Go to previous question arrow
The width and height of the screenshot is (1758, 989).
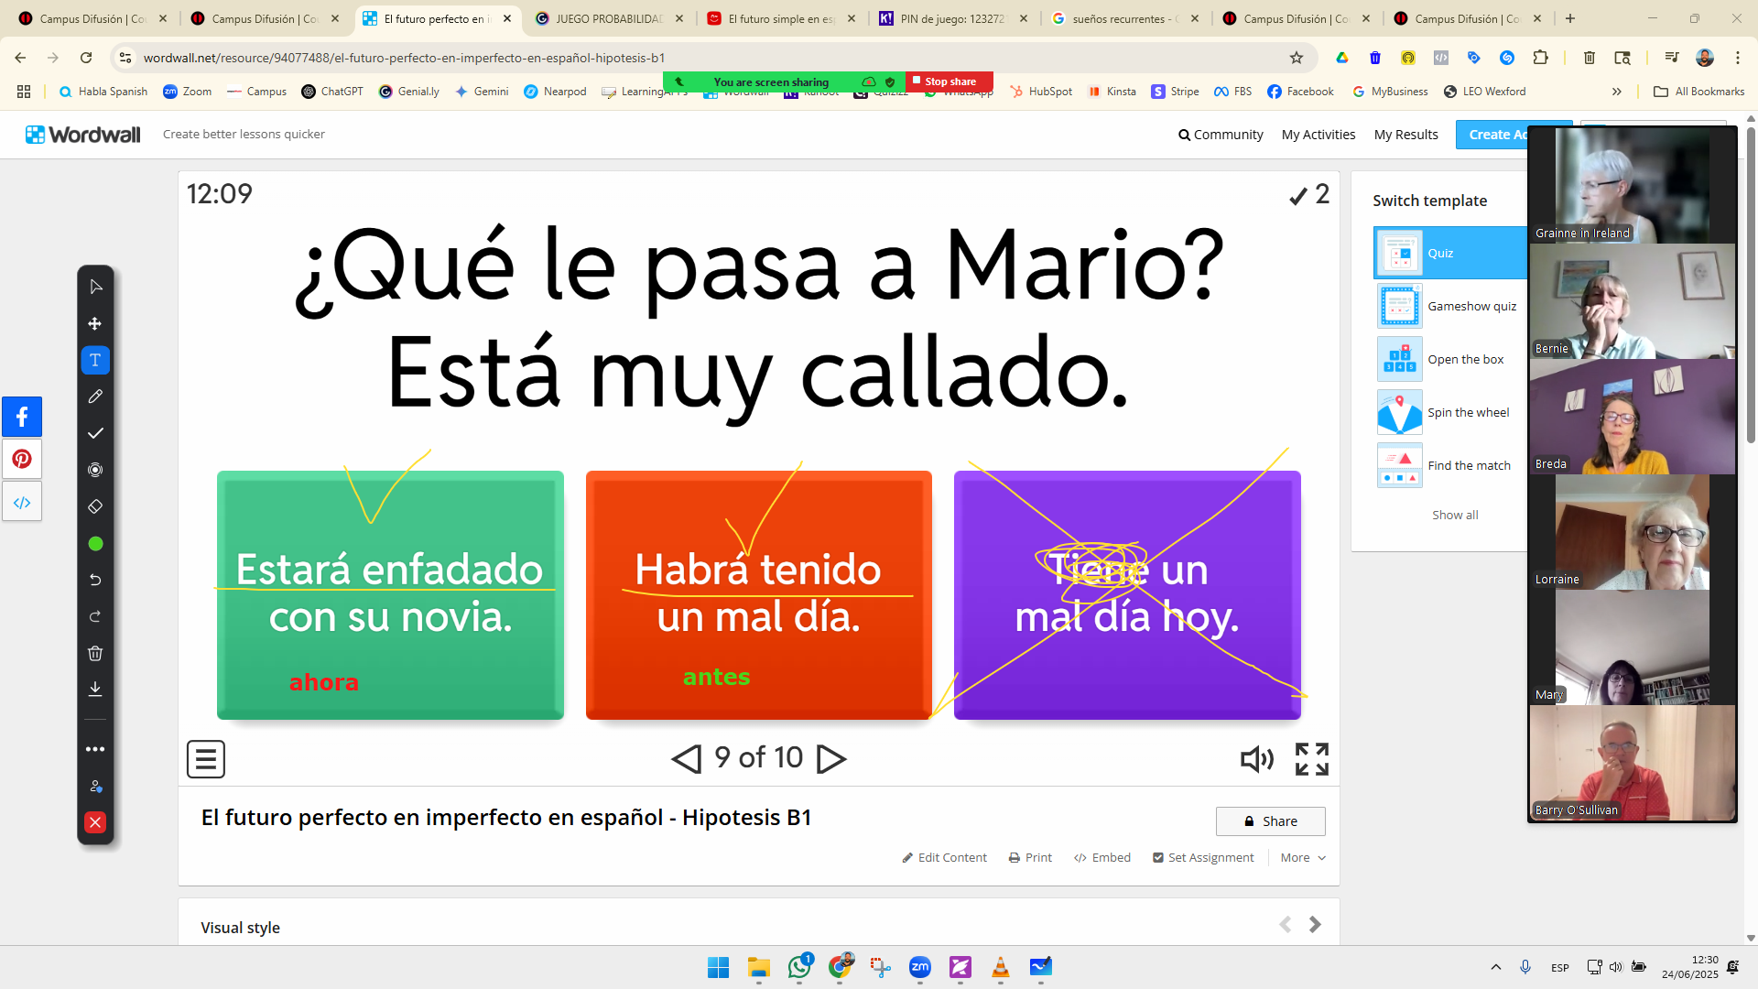[687, 758]
